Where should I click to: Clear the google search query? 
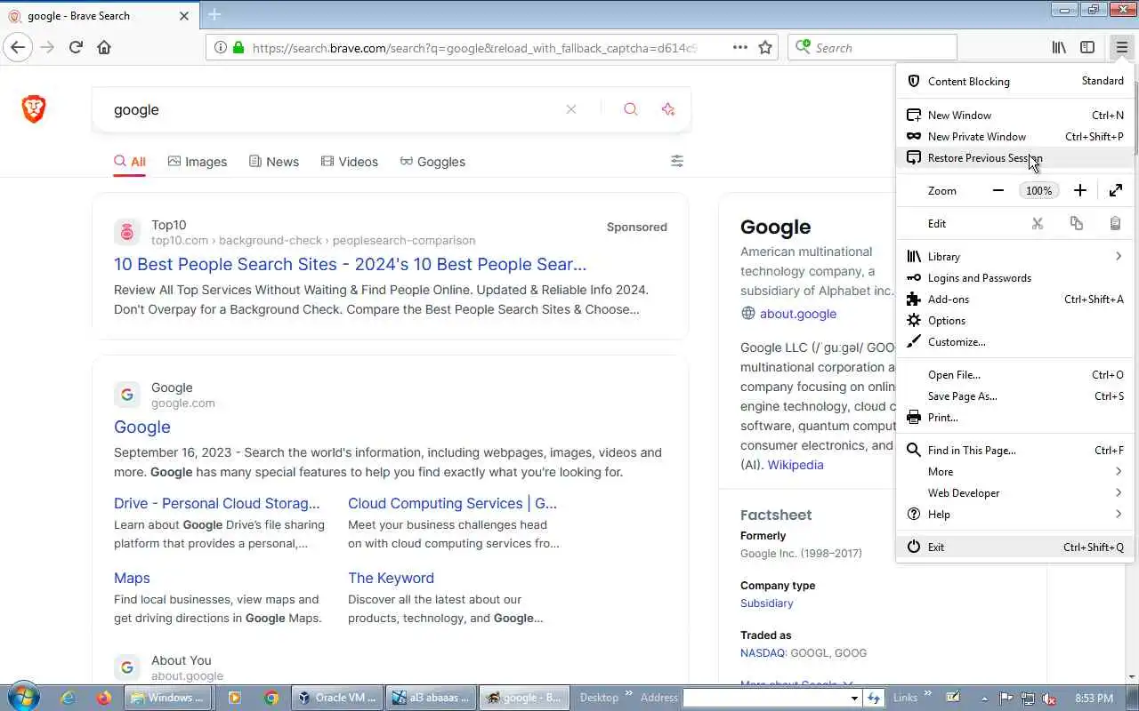[x=571, y=109]
